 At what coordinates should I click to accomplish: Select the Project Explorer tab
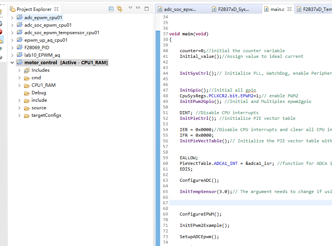pyautogui.click(x=34, y=9)
